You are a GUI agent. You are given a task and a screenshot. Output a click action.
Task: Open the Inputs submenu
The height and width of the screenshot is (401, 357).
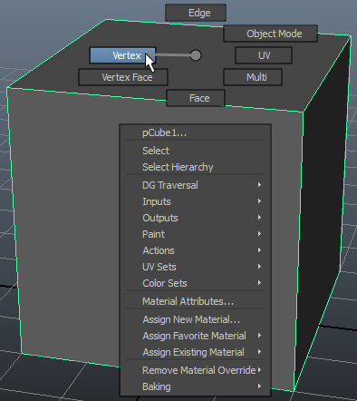point(195,201)
